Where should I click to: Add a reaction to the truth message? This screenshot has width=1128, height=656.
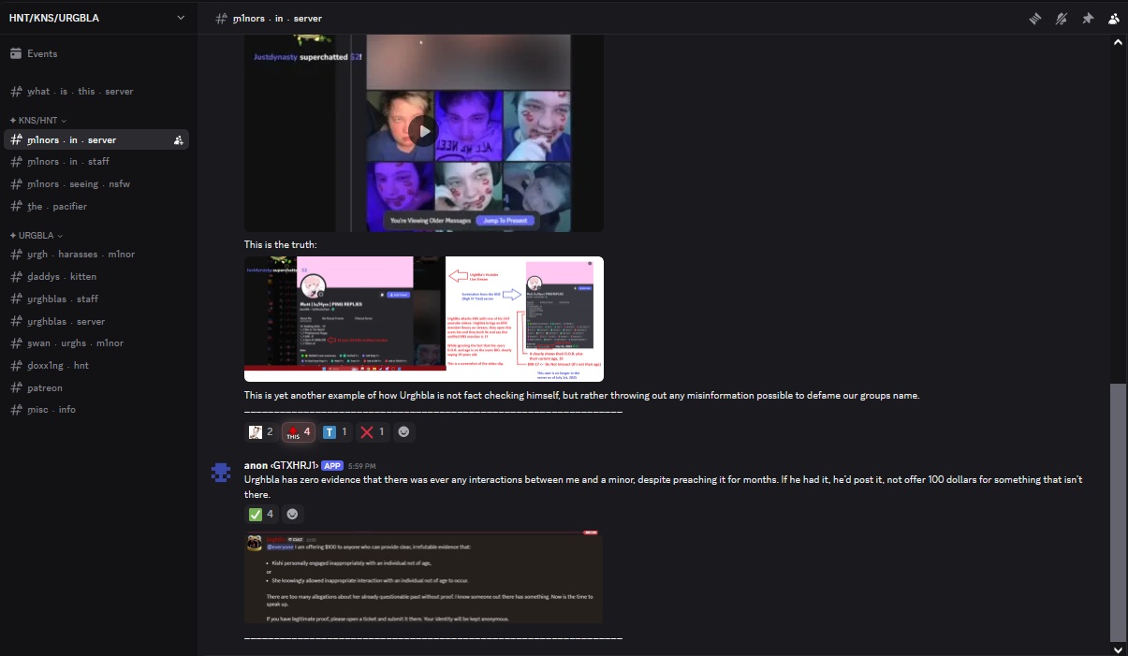(x=403, y=432)
